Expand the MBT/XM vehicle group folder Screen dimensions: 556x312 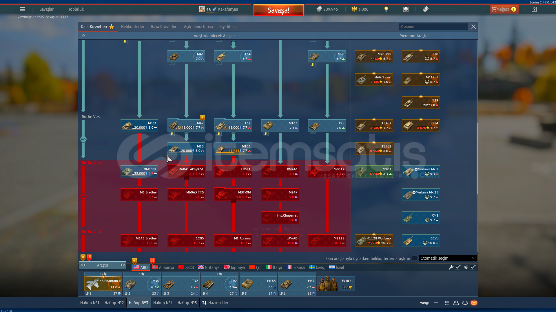[x=233, y=195]
